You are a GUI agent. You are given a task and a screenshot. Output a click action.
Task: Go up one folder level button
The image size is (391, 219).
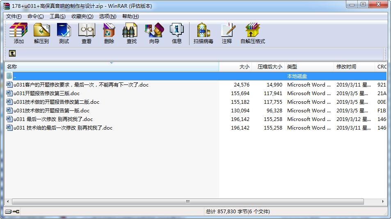[12, 53]
